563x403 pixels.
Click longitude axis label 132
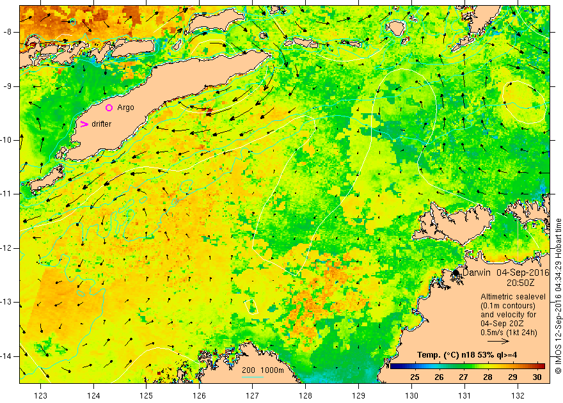pyautogui.click(x=518, y=395)
